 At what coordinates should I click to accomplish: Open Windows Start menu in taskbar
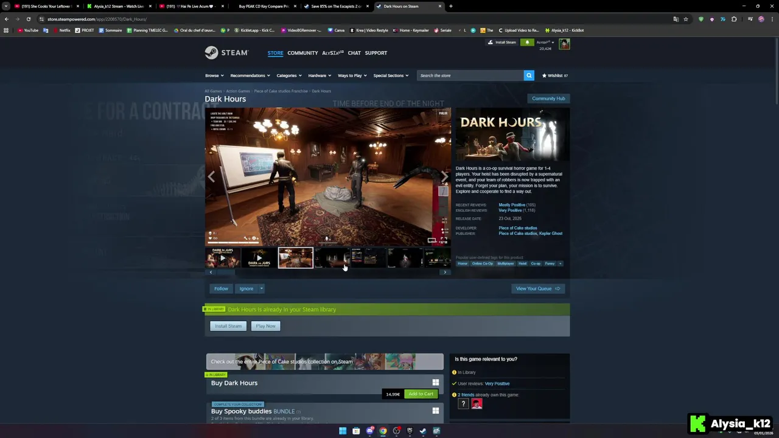pos(343,431)
